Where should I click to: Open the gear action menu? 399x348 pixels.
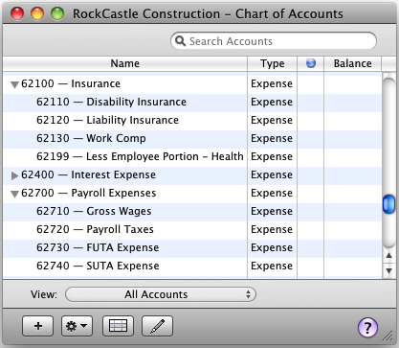[77, 326]
